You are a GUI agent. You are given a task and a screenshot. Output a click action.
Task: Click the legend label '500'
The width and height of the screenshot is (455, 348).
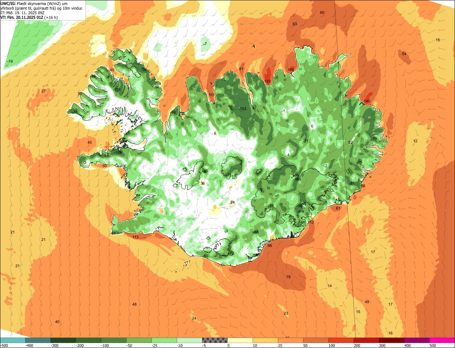point(432,346)
